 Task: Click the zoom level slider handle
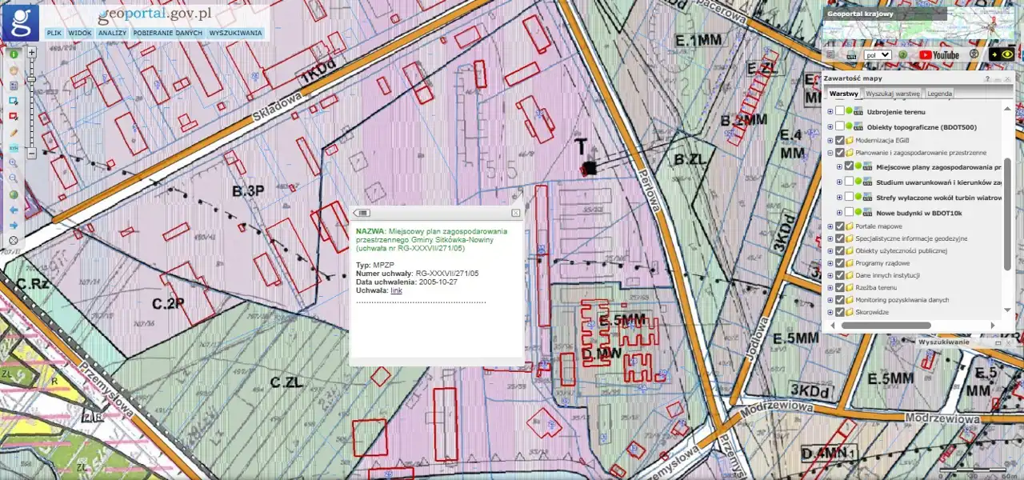point(32,80)
